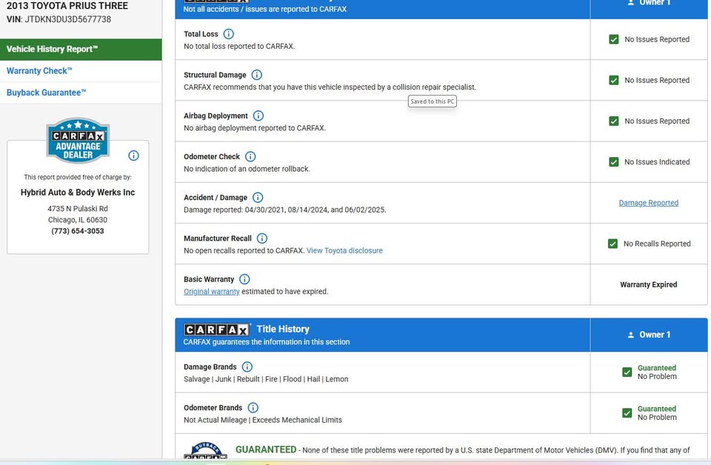Open the Structural Damage info icon
The image size is (711, 465).
point(257,75)
